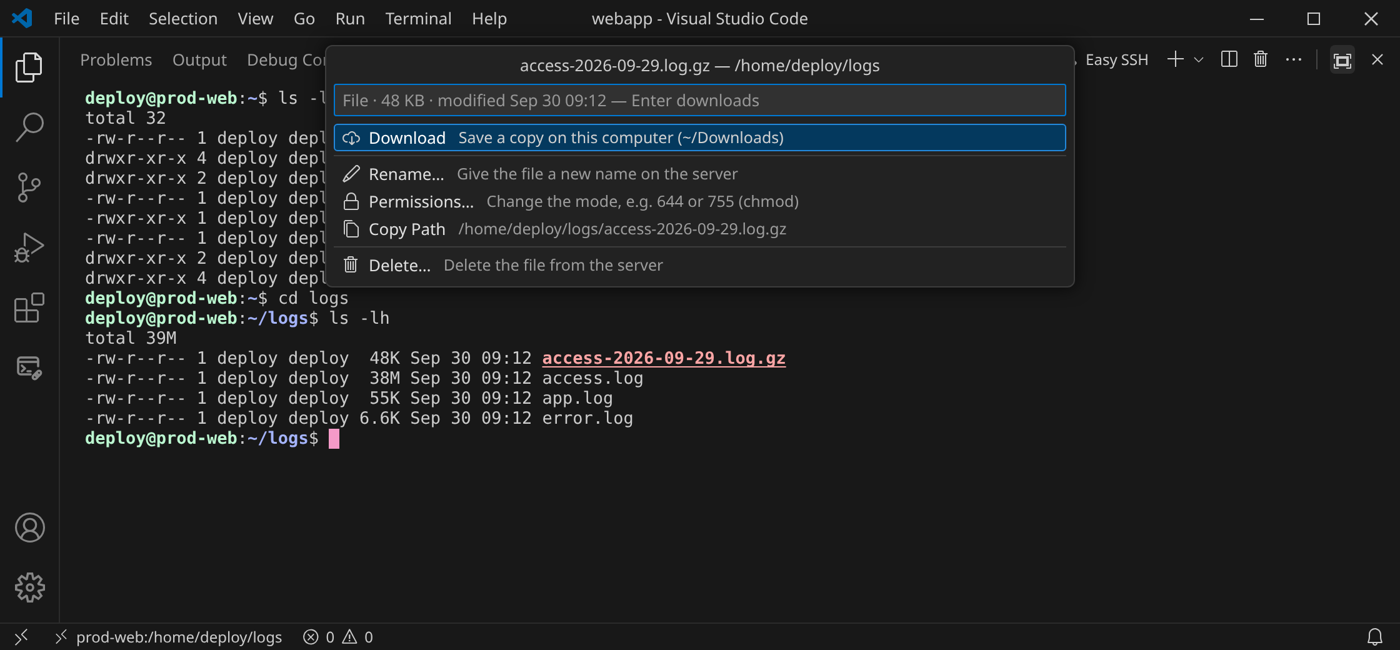Image resolution: width=1400 pixels, height=650 pixels.
Task: Switch to the Output tab
Action: [199, 60]
